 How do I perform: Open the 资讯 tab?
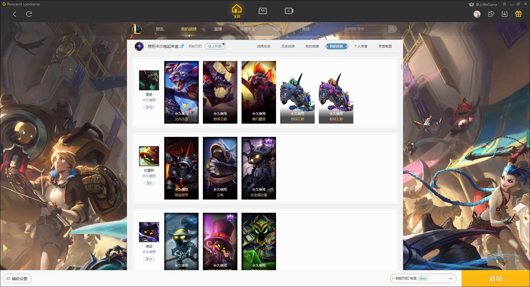(160, 29)
